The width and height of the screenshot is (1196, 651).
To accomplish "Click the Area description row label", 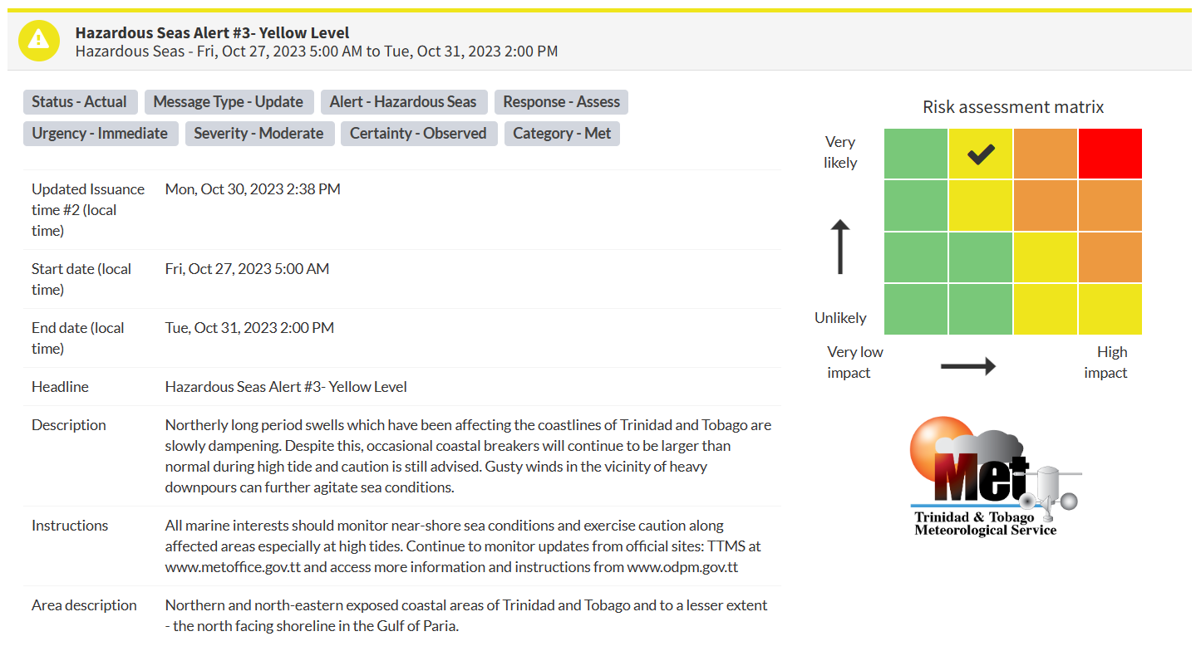I will pos(84,605).
